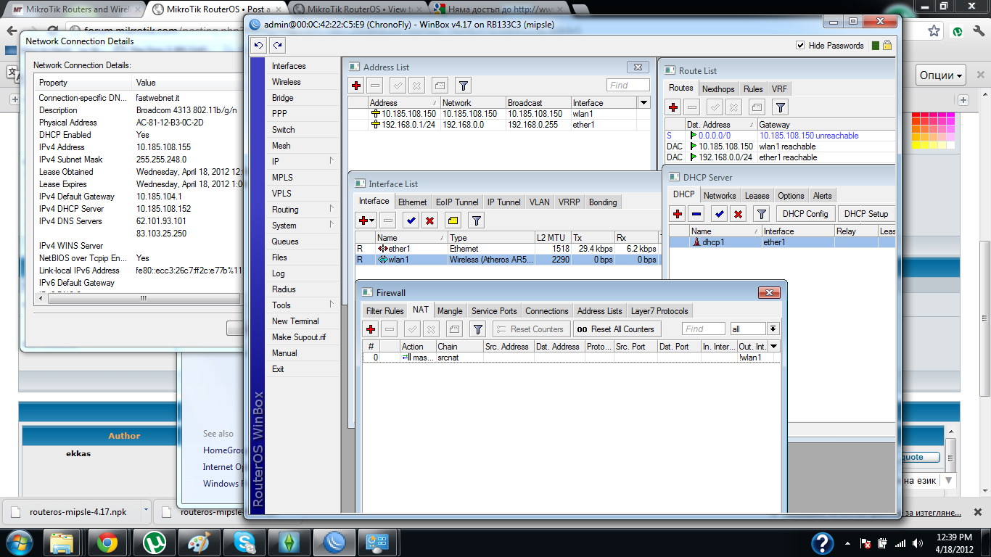Toggle the Hide Passwords checkbox

[x=800, y=46]
